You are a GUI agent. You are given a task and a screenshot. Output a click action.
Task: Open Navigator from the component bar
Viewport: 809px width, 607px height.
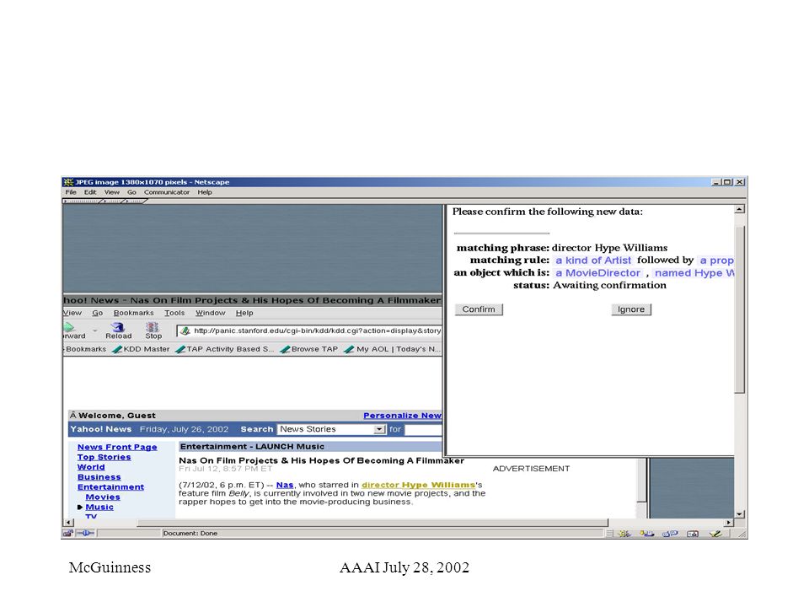[x=624, y=533]
